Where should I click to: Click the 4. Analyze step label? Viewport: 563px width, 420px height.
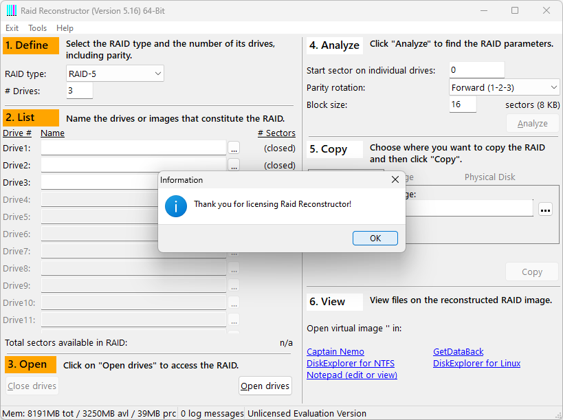(x=335, y=45)
